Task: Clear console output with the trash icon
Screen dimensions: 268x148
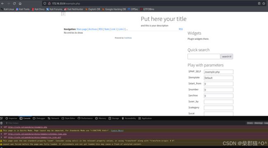Action: (x=1, y=123)
